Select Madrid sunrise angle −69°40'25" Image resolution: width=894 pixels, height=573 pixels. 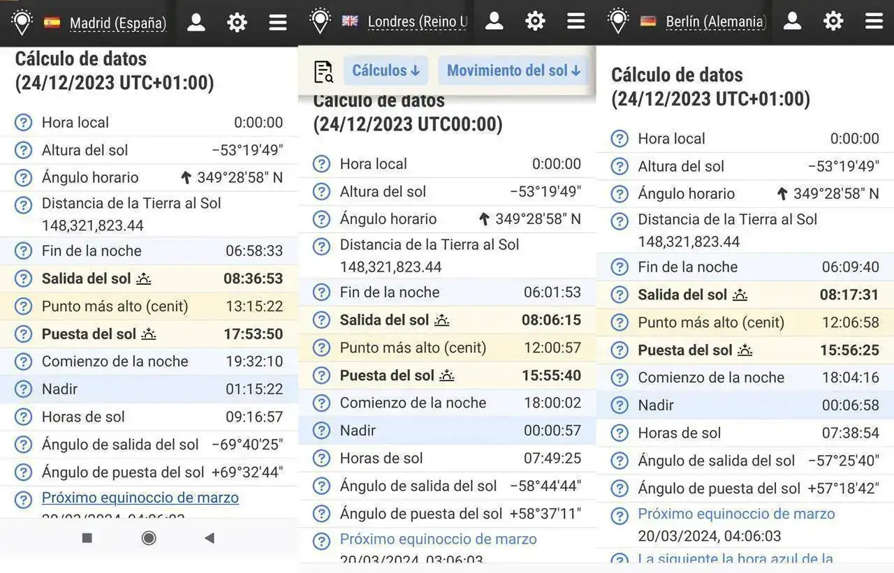click(247, 445)
